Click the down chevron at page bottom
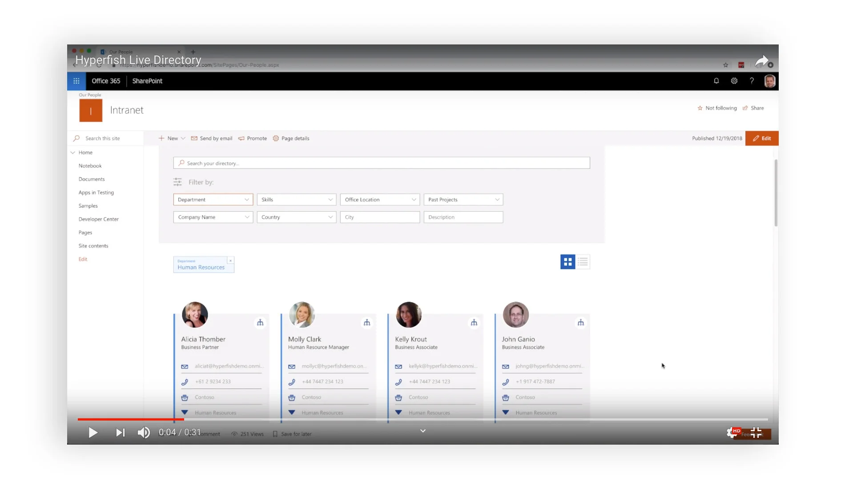The width and height of the screenshot is (845, 489). click(423, 431)
